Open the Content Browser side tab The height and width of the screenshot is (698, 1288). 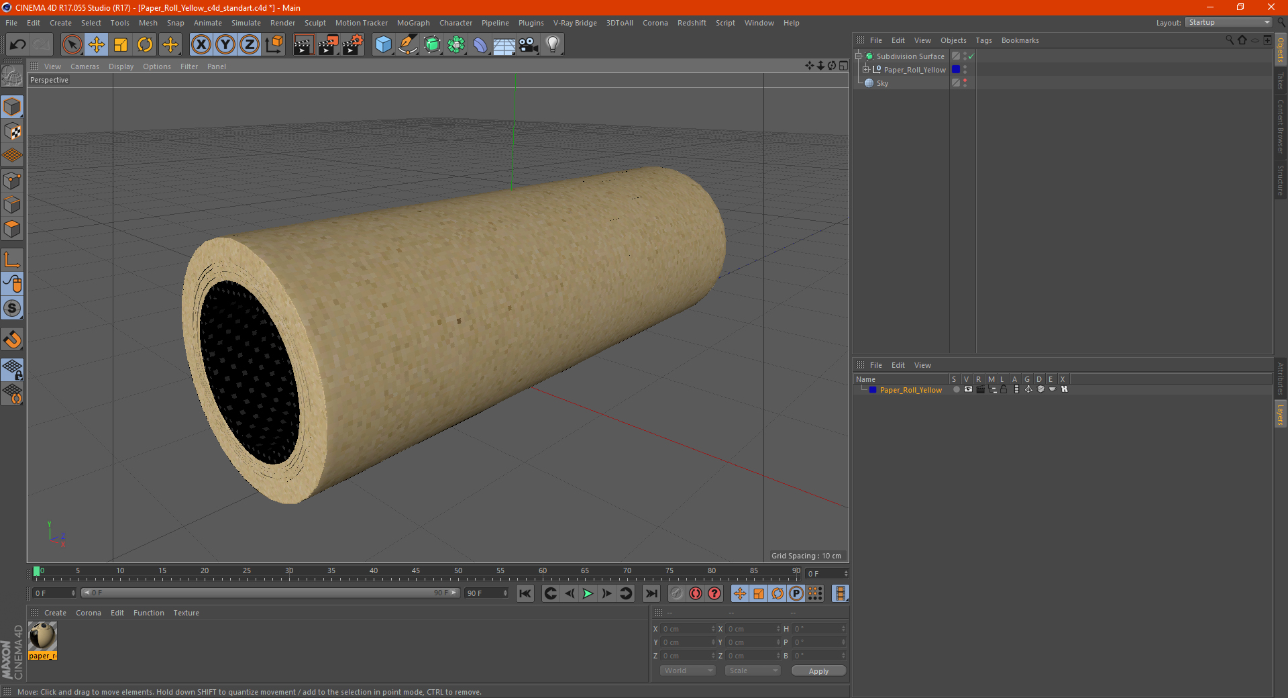1280,126
